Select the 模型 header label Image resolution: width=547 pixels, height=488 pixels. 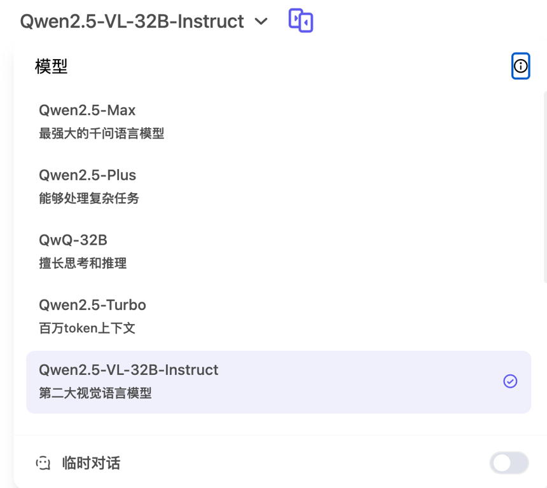(51, 66)
